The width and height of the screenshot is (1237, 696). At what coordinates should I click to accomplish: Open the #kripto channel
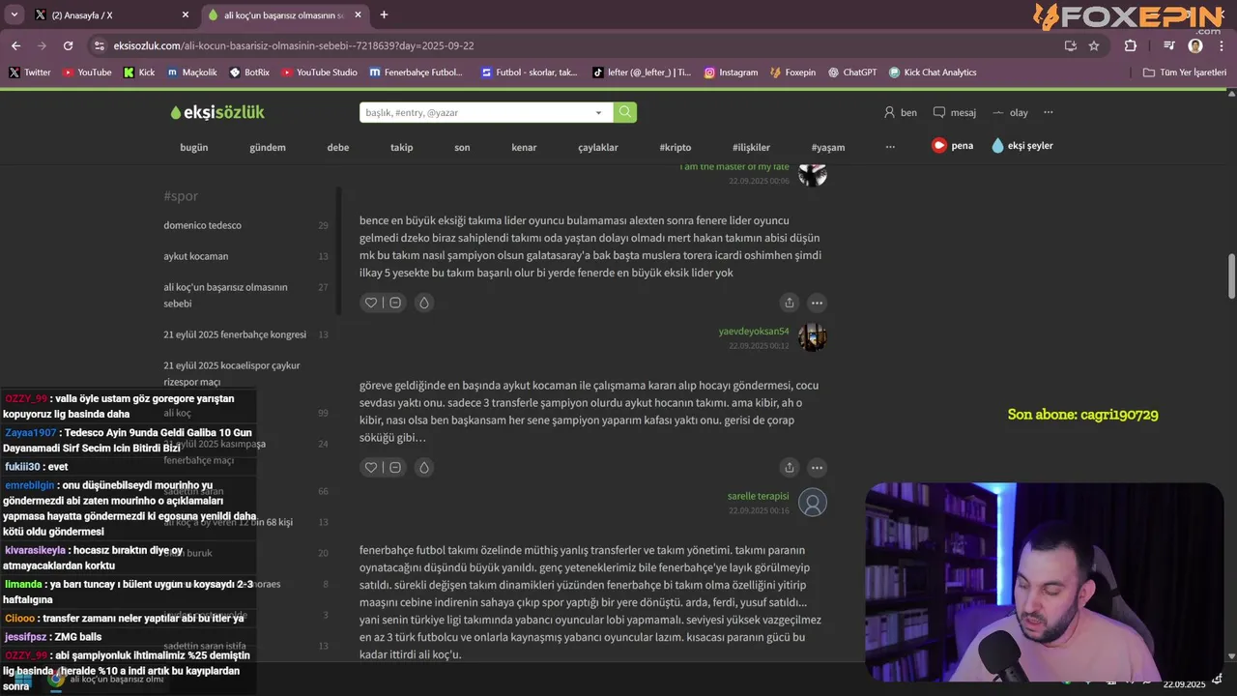point(676,147)
